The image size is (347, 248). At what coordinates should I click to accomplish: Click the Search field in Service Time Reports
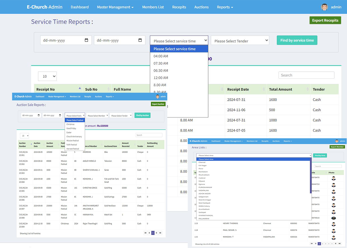click(306, 75)
